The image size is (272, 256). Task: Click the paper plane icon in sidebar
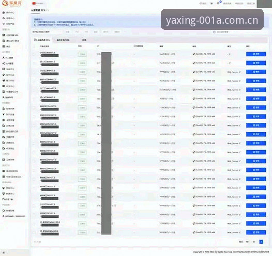click(x=4, y=81)
